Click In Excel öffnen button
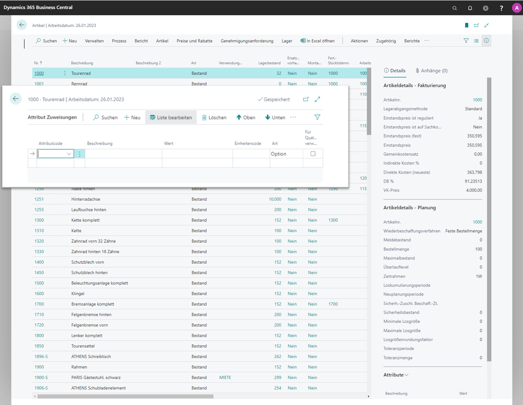Image resolution: width=523 pixels, height=405 pixels. coord(317,41)
